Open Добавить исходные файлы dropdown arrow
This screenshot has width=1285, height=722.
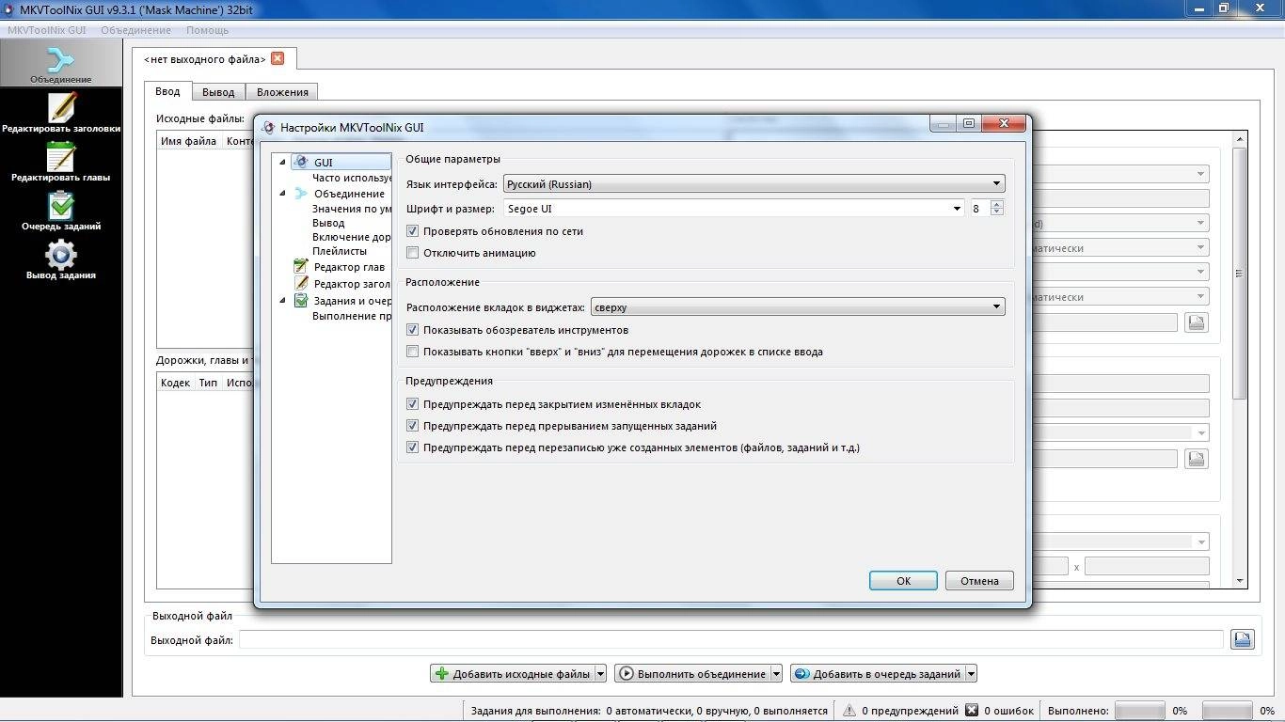[600, 673]
